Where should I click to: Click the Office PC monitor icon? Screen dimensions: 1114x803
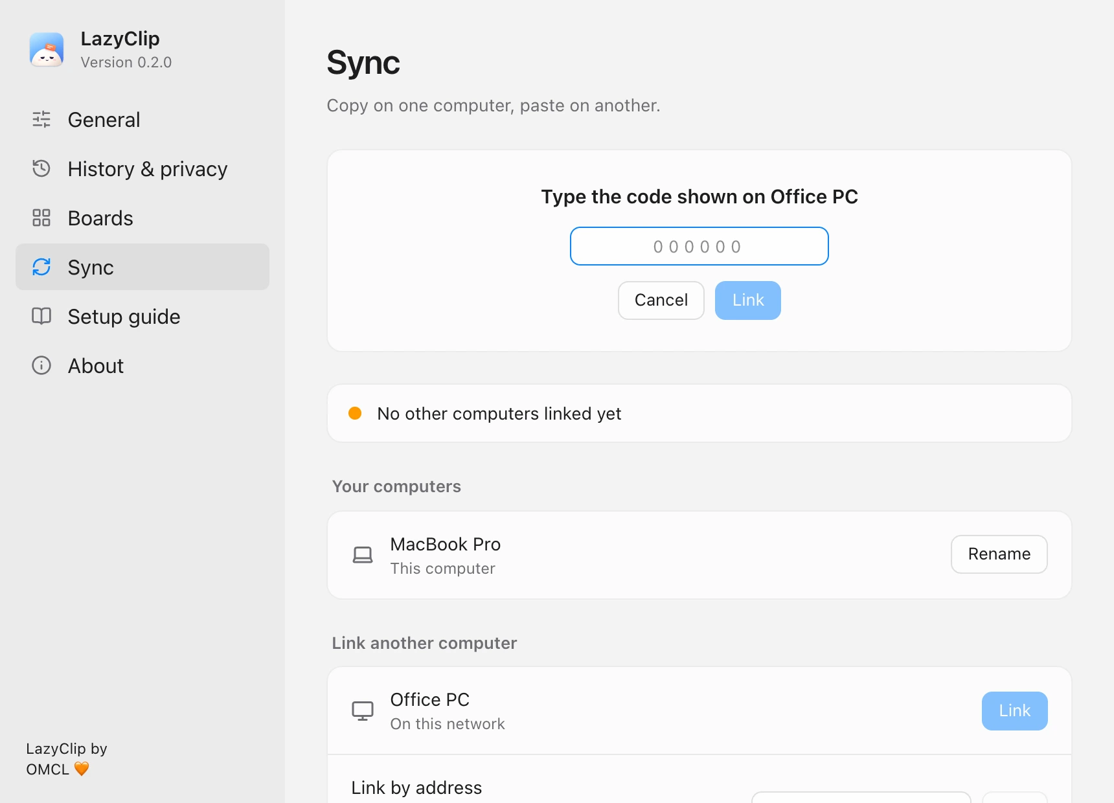(x=363, y=710)
